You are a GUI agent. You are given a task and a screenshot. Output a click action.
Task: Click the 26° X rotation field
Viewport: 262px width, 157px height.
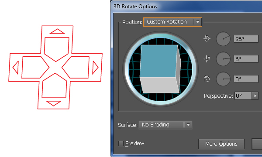click(246, 39)
